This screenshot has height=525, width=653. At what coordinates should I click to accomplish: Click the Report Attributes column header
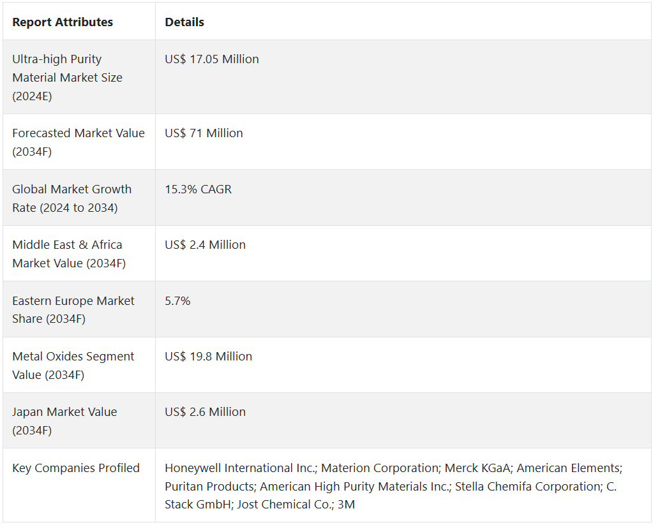(x=63, y=22)
